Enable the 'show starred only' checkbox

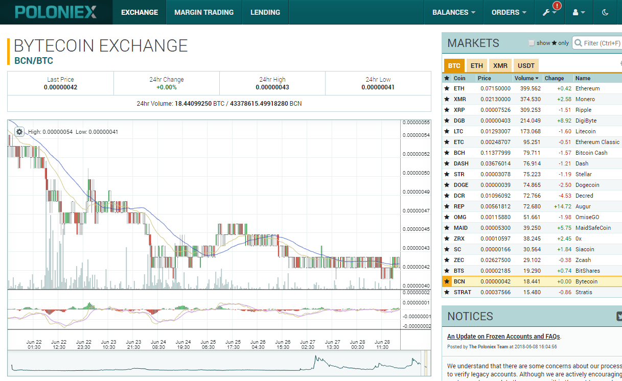coord(531,43)
